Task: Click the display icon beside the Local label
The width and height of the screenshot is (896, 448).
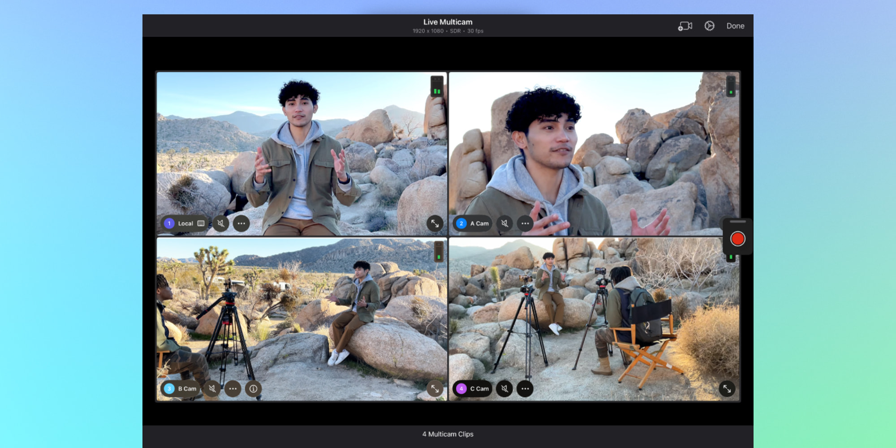Action: click(x=200, y=224)
